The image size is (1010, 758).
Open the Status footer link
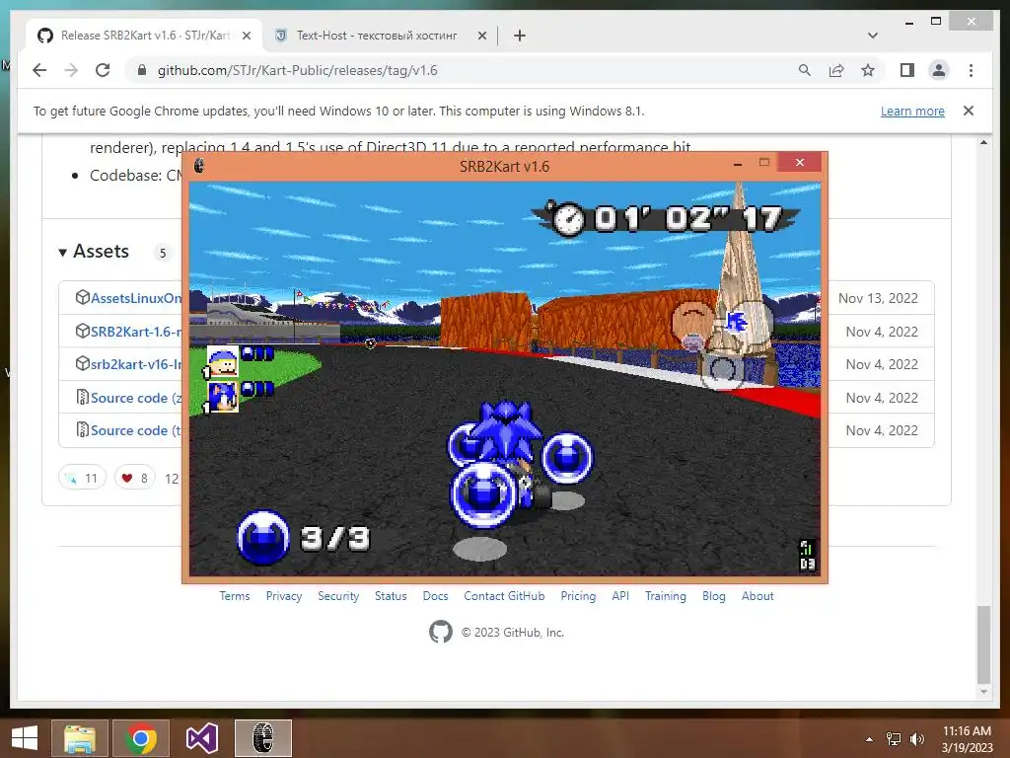click(391, 596)
